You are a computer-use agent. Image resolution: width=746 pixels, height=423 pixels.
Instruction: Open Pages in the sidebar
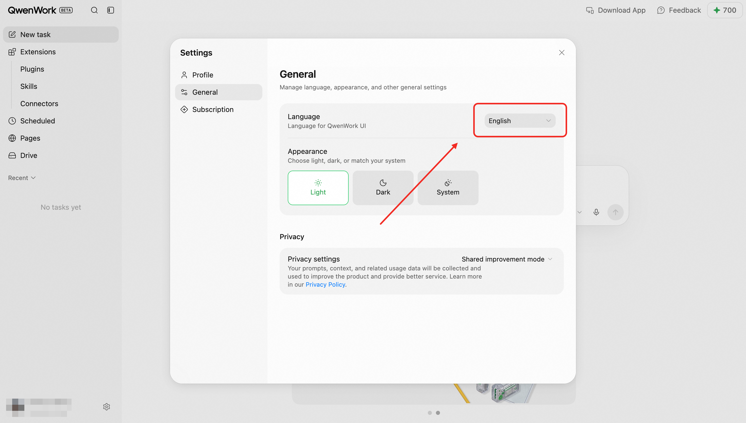point(61,138)
